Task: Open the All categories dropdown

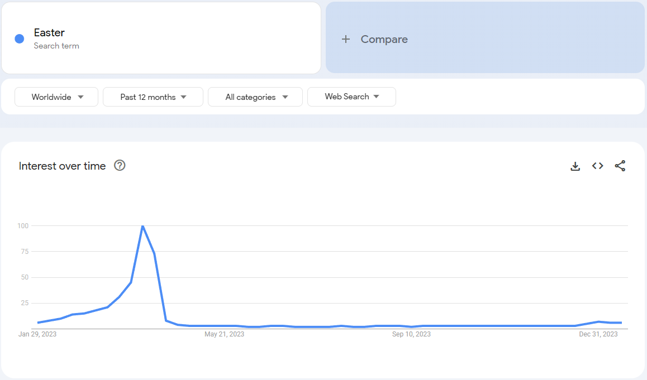Action: (x=255, y=97)
